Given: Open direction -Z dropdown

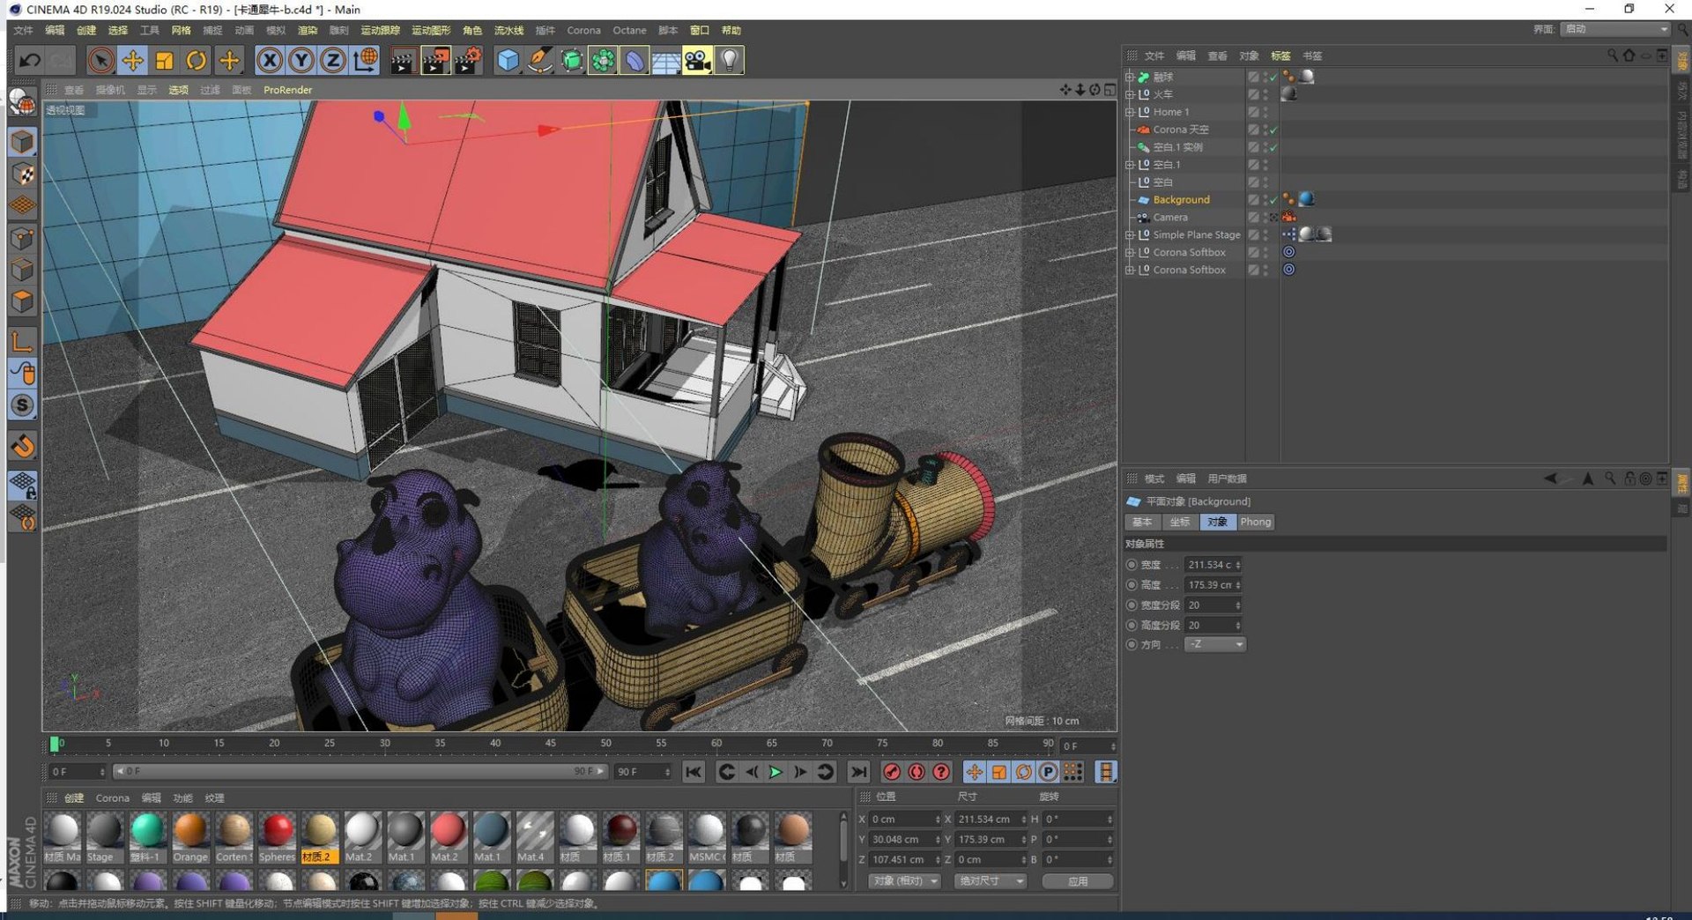Looking at the screenshot, I should tap(1215, 644).
